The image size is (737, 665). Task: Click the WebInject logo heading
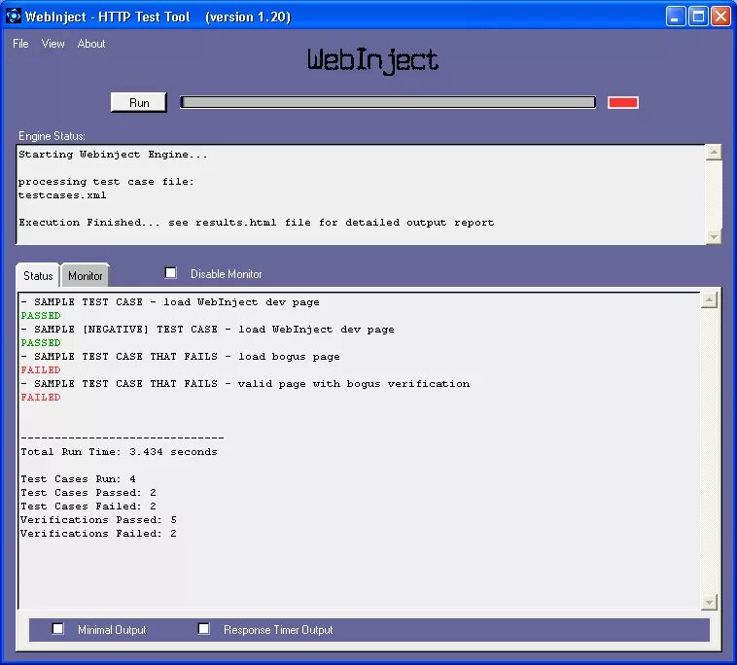pyautogui.click(x=372, y=61)
